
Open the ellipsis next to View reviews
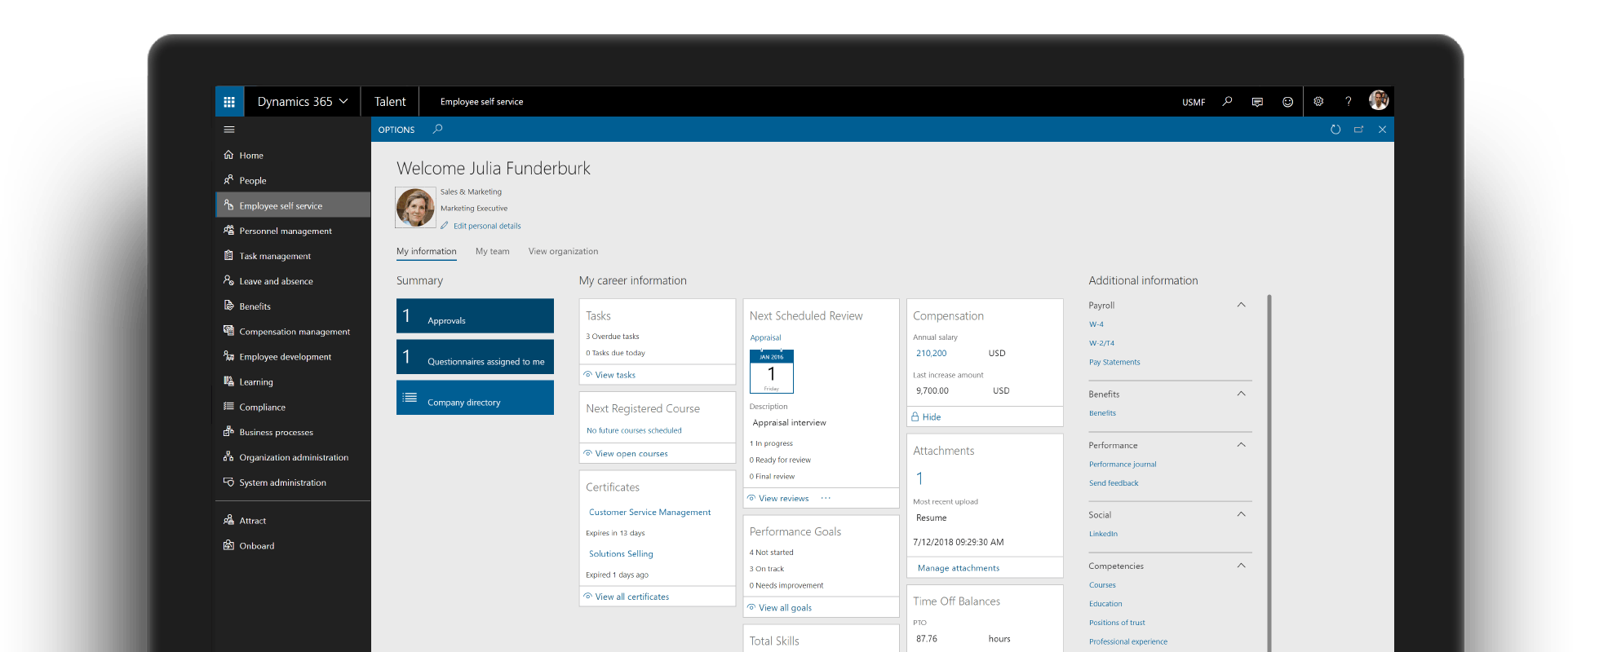click(x=826, y=498)
